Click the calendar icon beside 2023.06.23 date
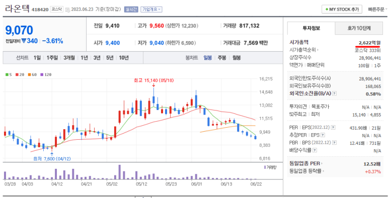This screenshot has height=198, width=389. [x=67, y=10]
